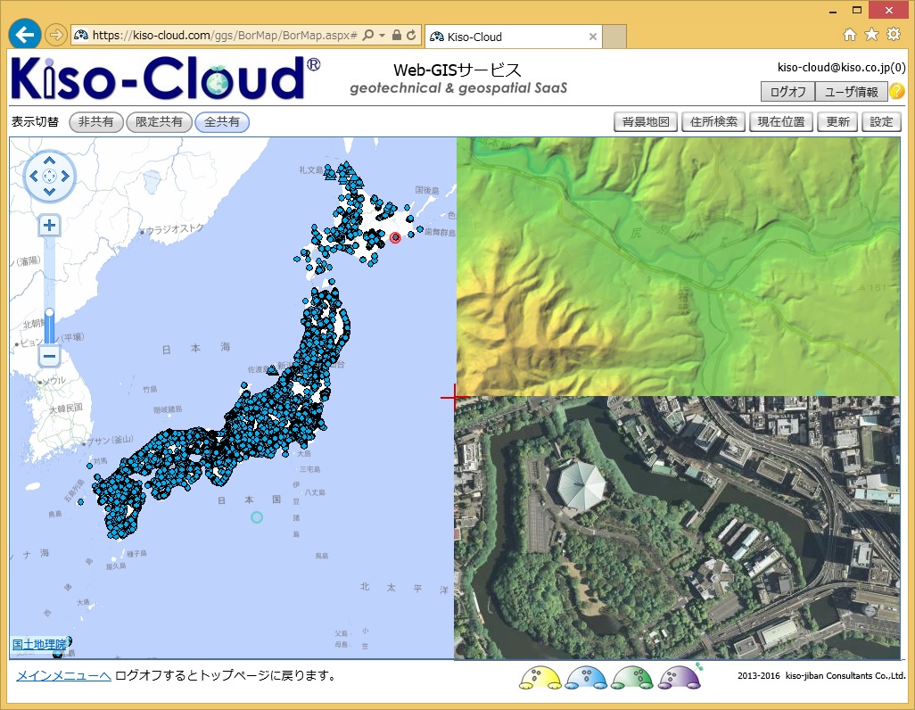Click the ウラジオストク map label
This screenshot has height=710, width=915.
175,229
